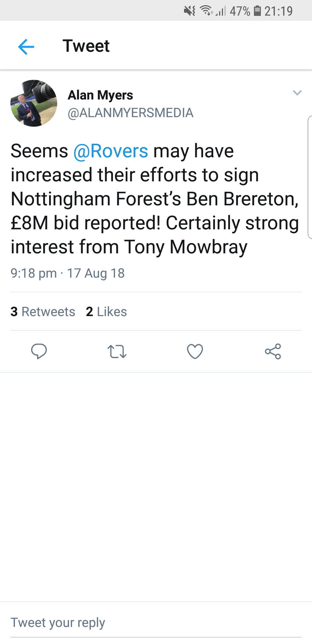Share the tweet via share icon
Screen dimensions: 312x642
click(x=273, y=351)
